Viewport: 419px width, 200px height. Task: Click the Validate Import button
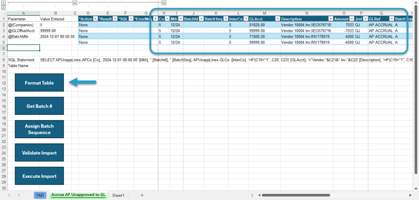[39, 153]
